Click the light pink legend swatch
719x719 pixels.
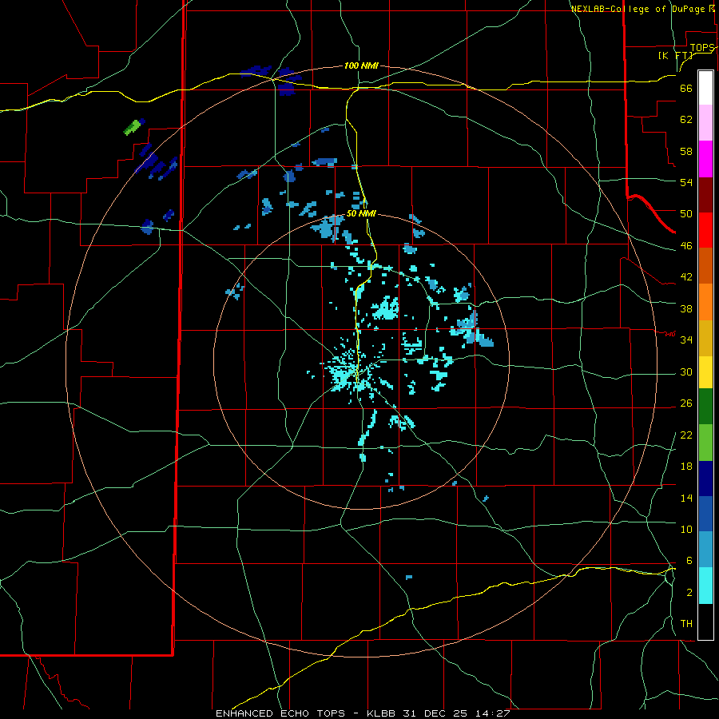(x=705, y=122)
